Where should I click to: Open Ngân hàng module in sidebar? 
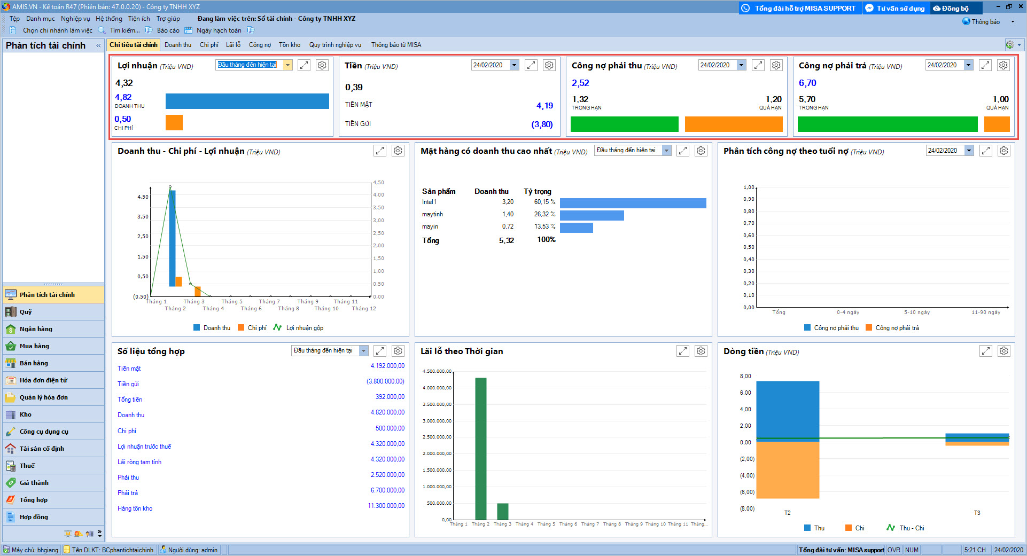pos(36,329)
